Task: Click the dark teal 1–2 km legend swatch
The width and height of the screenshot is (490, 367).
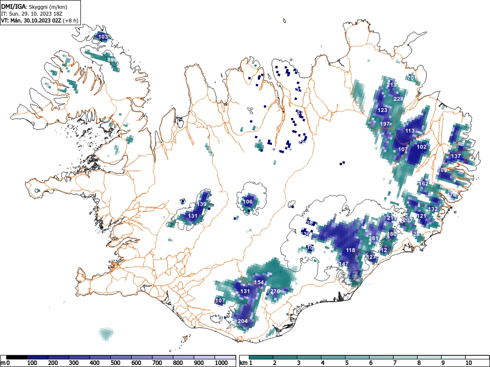Action: click(x=261, y=357)
